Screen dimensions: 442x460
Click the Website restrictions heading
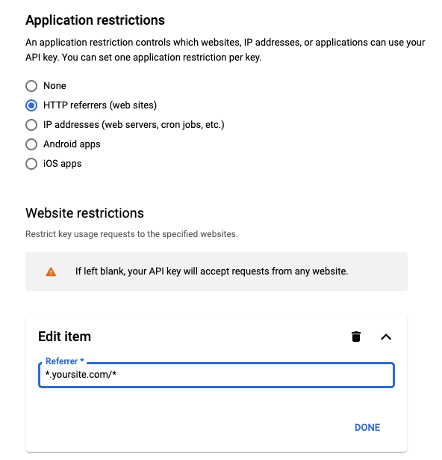(84, 213)
